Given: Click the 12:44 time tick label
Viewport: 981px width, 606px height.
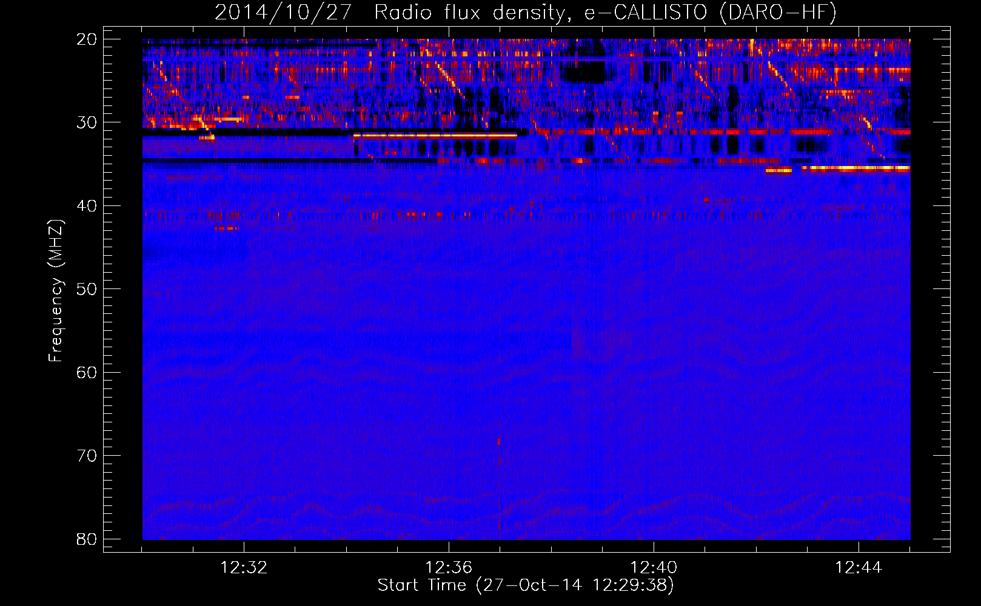Looking at the screenshot, I should coord(859,568).
